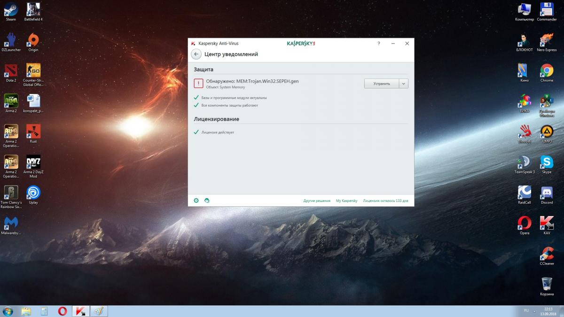Select Discord desktop icon
The height and width of the screenshot is (317, 564).
(547, 195)
